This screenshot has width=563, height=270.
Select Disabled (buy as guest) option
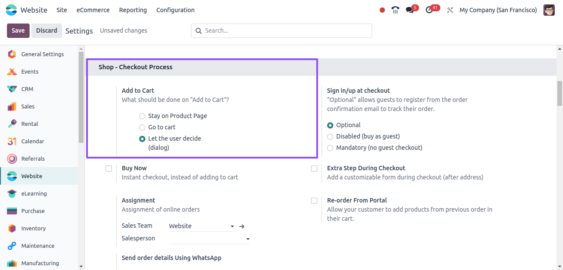click(x=330, y=137)
